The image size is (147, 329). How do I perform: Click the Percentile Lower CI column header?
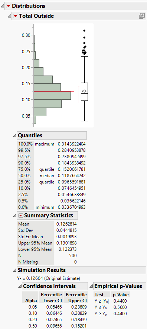tap(51, 298)
